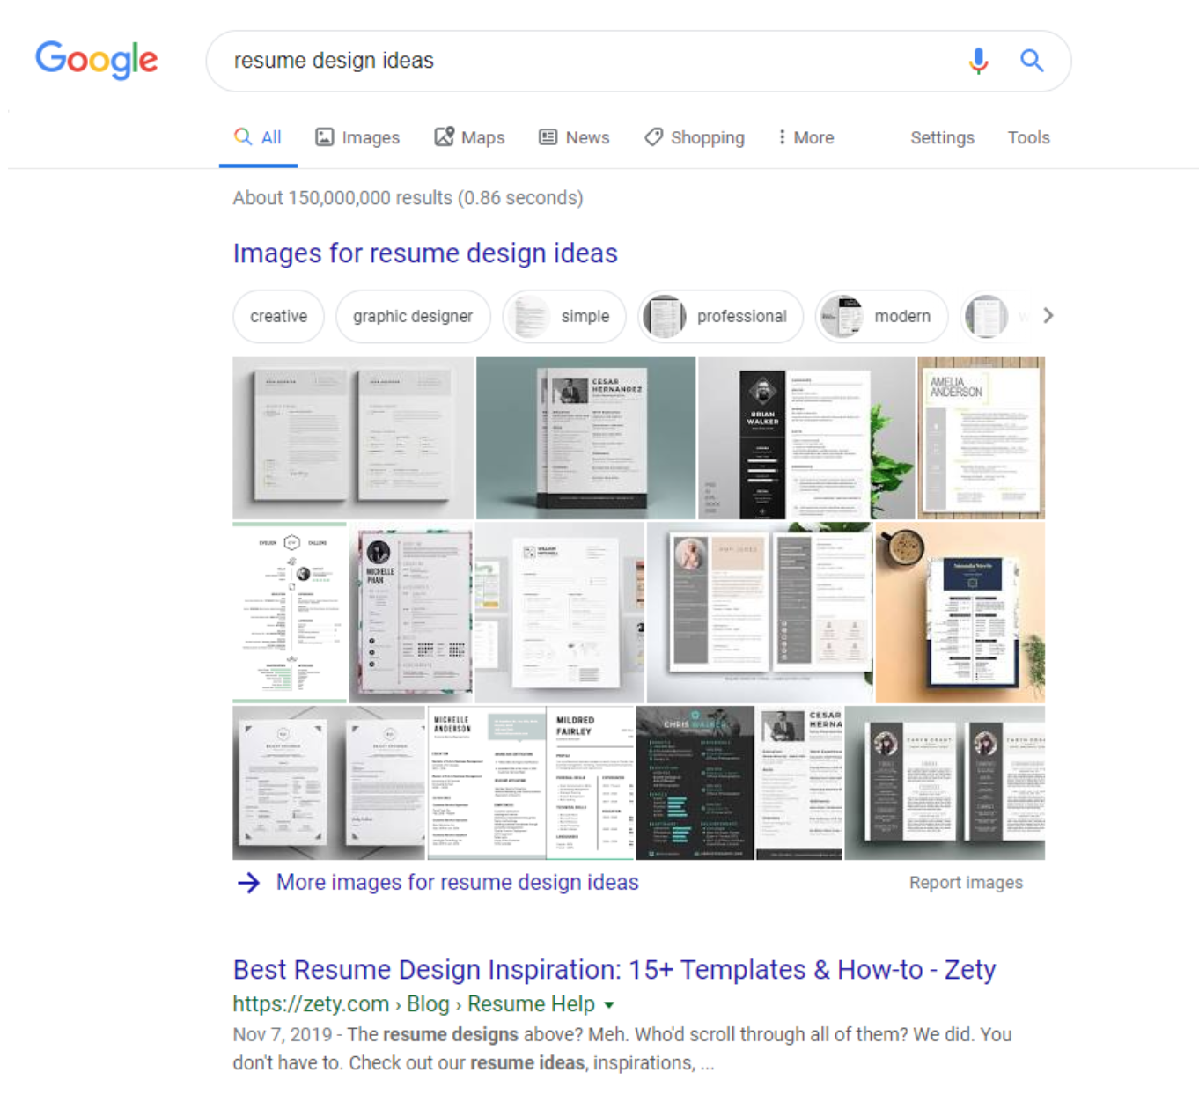Open the Google logo homepage
The image size is (1199, 1109).
97,60
